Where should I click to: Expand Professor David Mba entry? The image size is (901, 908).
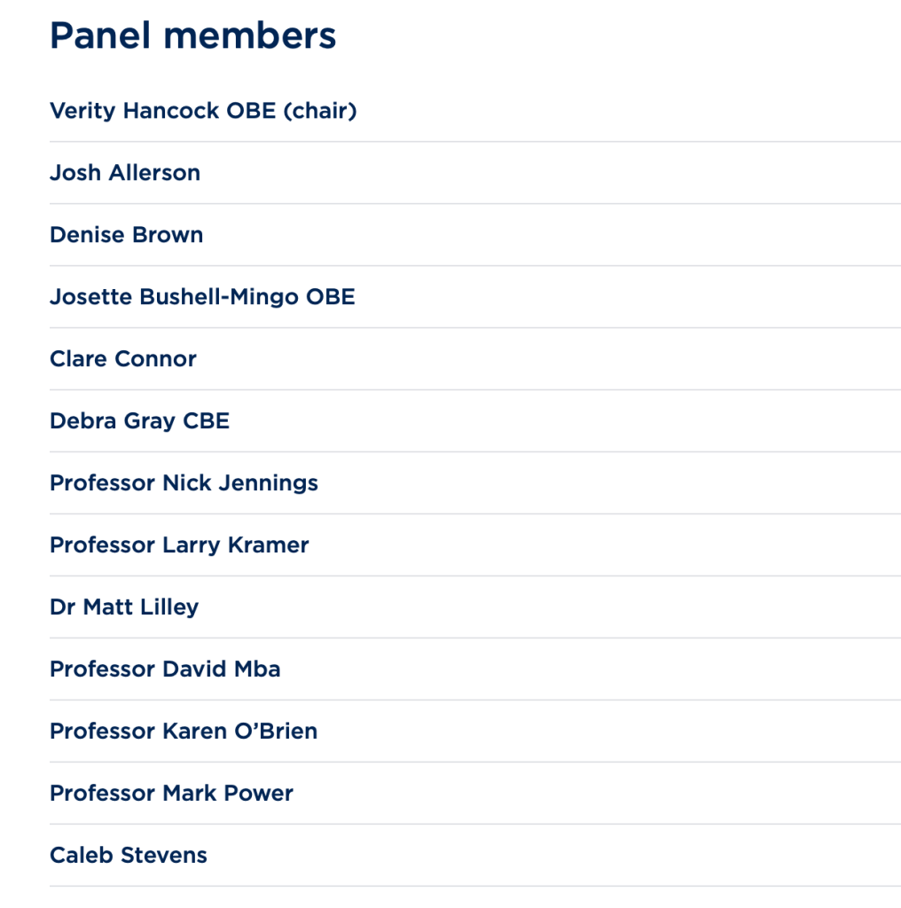tap(165, 669)
